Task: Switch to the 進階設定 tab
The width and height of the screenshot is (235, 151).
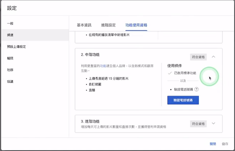Action: pos(108,25)
